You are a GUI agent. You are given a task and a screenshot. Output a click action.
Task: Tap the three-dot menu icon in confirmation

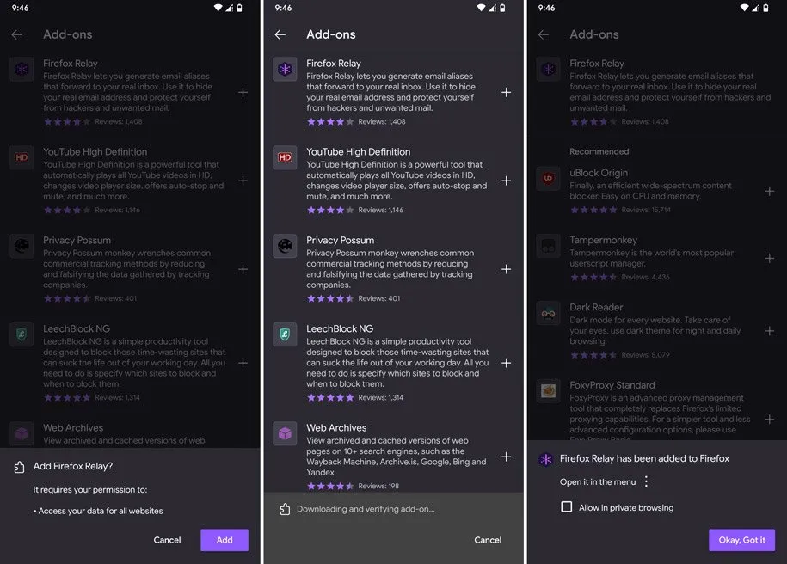coord(647,481)
